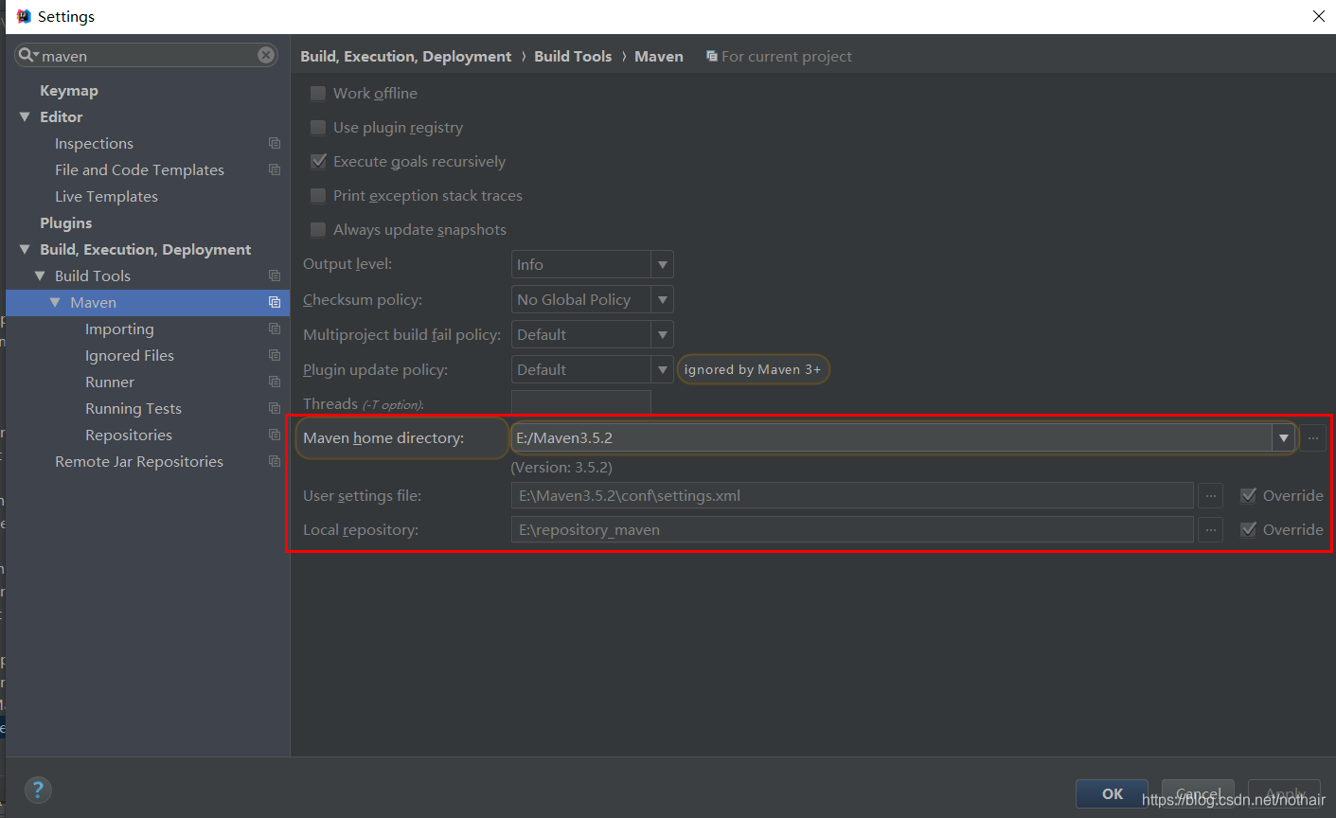Click Build, Execution, Deployment breadcrumb
Screen dimensions: 1336x818
[405, 56]
